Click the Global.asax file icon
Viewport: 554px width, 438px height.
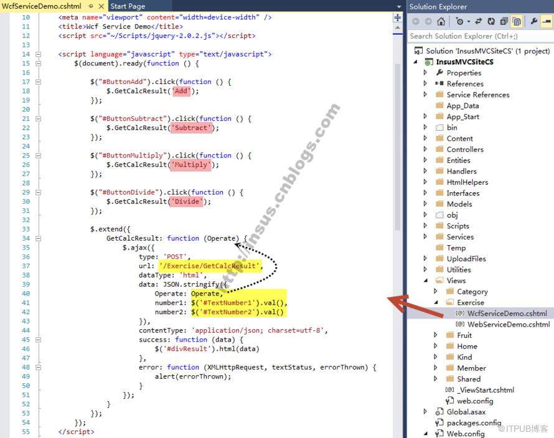tap(439, 412)
